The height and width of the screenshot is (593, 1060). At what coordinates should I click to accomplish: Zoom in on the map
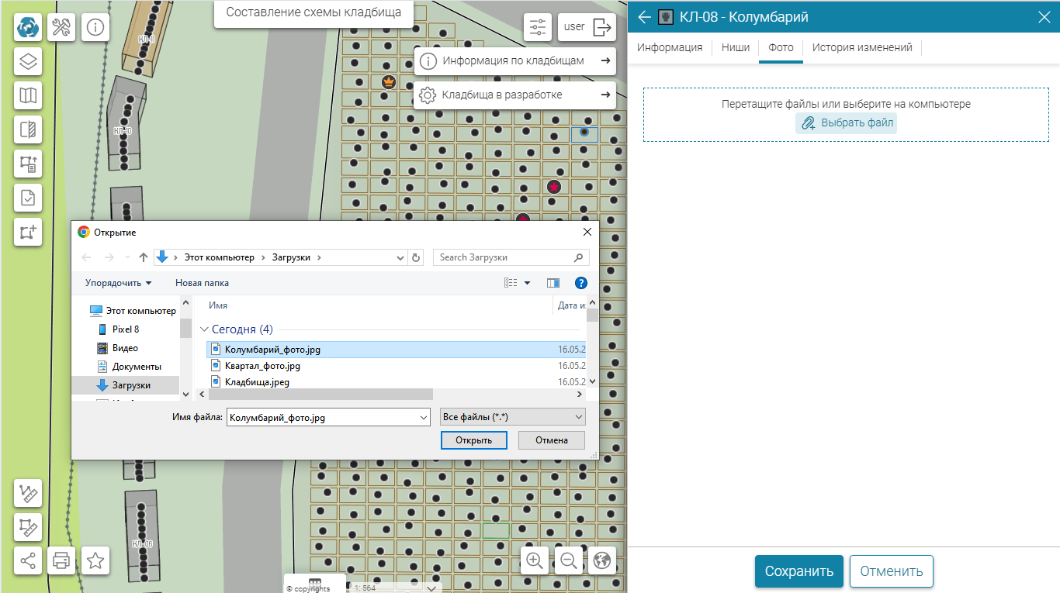(535, 560)
